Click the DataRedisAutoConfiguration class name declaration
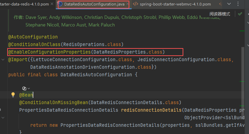This screenshot has height=134, width=249. (96, 75)
